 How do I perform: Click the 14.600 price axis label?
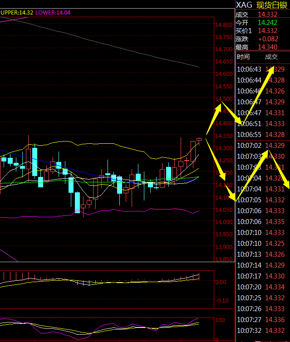pos(224,74)
